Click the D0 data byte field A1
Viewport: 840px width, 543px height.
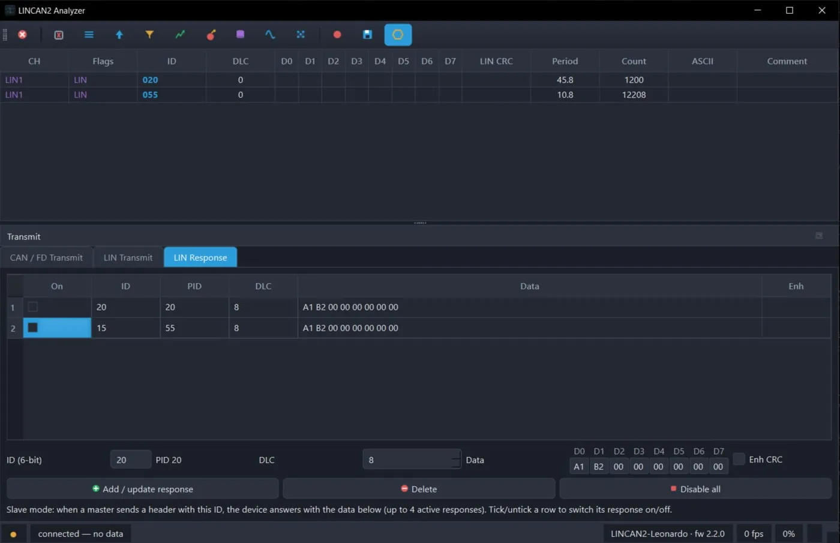click(x=579, y=466)
